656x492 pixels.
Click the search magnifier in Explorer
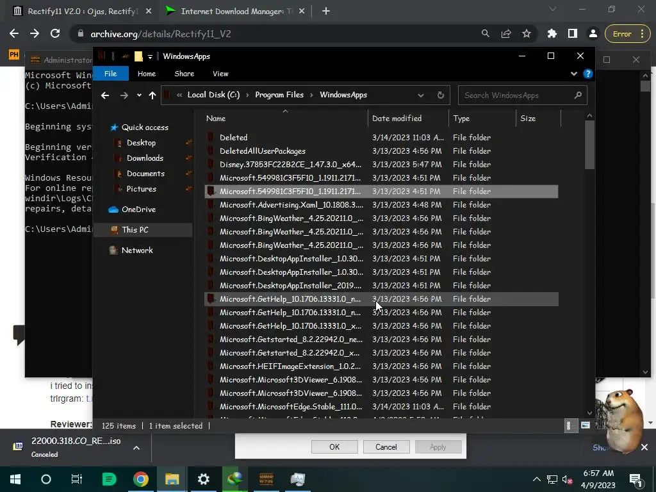(578, 95)
